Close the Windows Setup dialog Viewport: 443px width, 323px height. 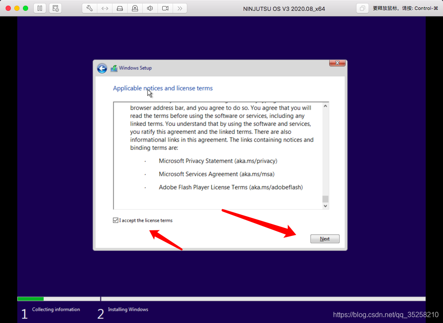tap(337, 63)
